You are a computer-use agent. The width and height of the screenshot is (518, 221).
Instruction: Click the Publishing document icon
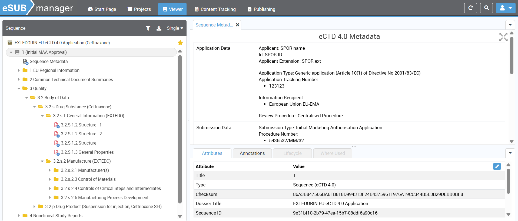[250, 9]
